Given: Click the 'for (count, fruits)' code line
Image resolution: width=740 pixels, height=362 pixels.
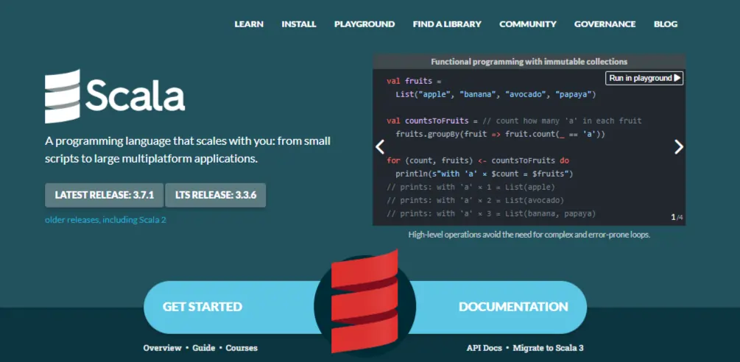Looking at the screenshot, I should coord(478,160).
